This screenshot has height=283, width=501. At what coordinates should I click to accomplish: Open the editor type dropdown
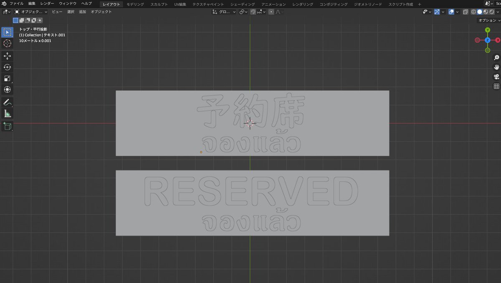(7, 12)
